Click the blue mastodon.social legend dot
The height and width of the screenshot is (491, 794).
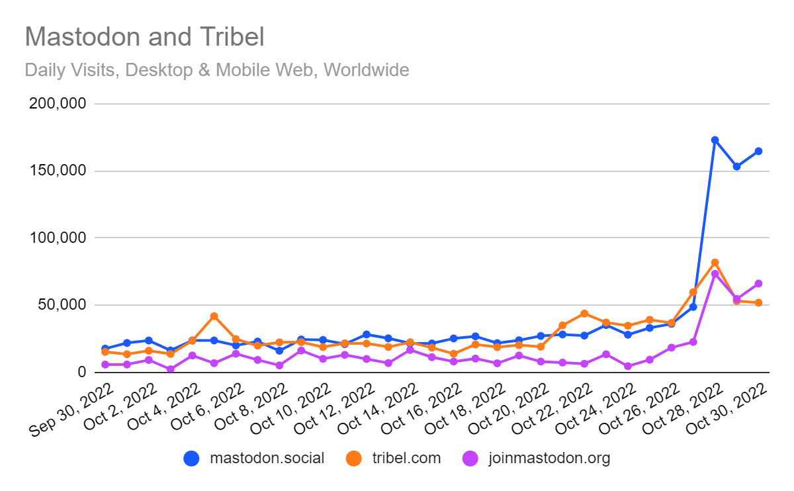(x=192, y=458)
